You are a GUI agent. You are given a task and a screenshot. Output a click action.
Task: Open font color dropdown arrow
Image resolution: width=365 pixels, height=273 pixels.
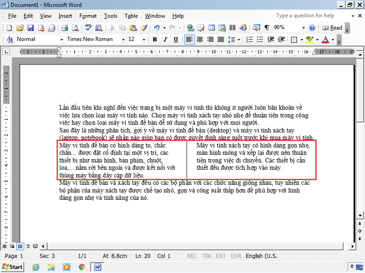333,40
